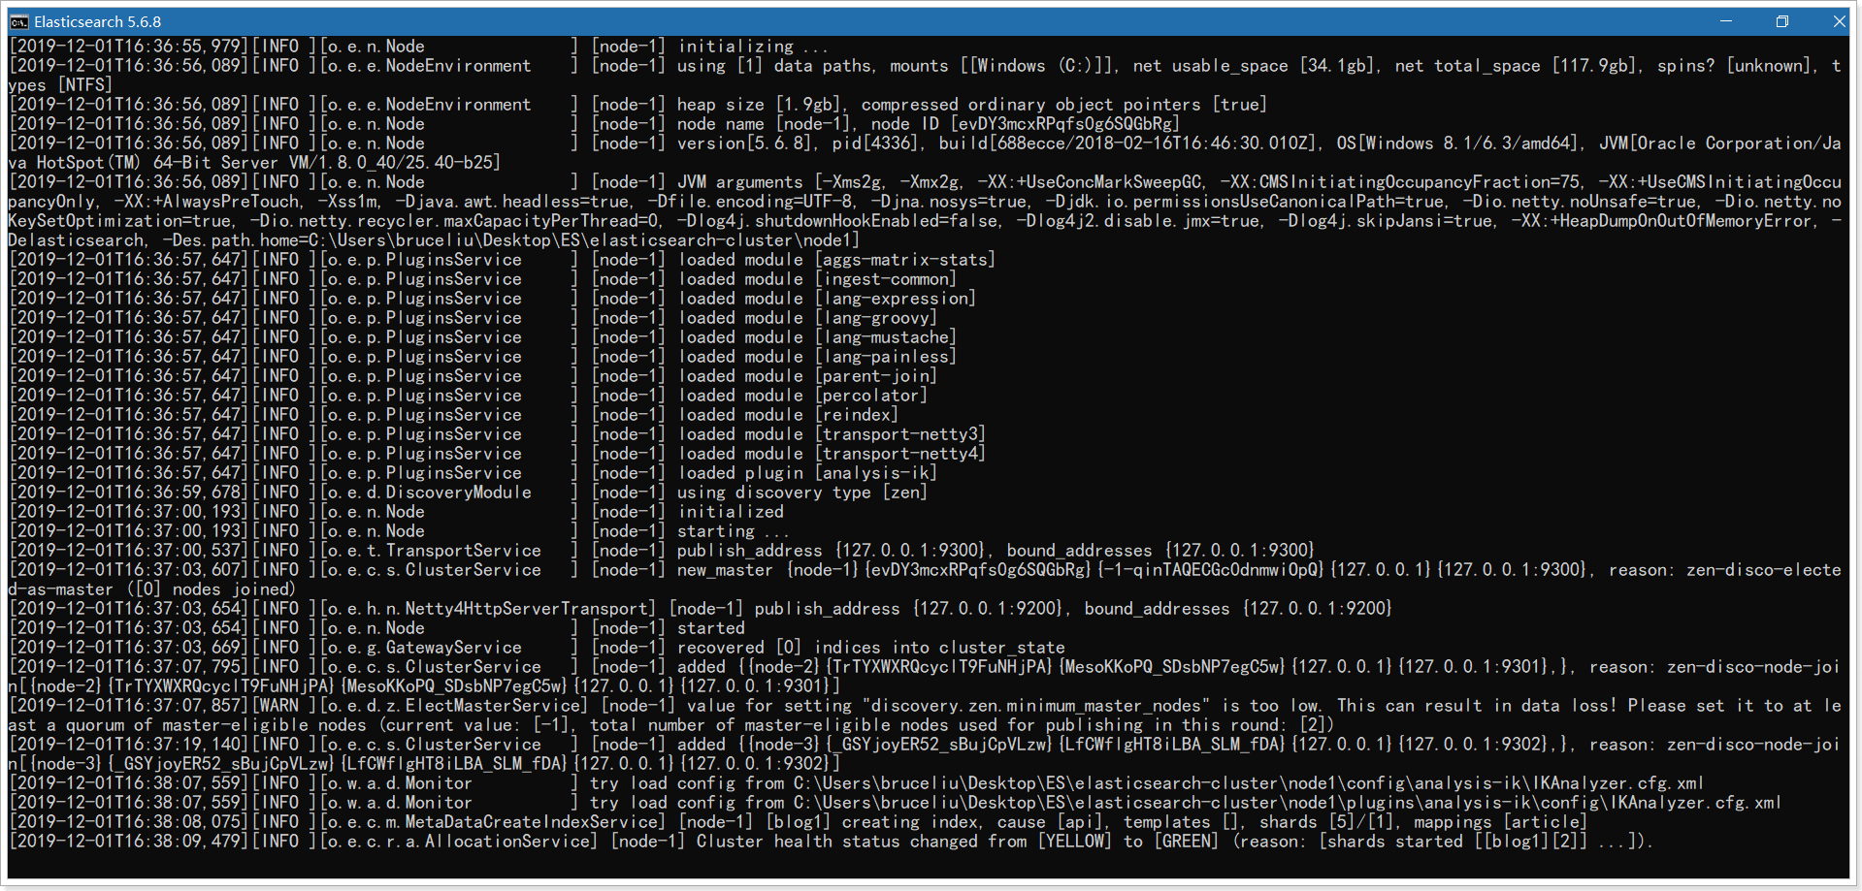Click the "o.e.d.DiscoveryModule" logger name

[x=429, y=493]
